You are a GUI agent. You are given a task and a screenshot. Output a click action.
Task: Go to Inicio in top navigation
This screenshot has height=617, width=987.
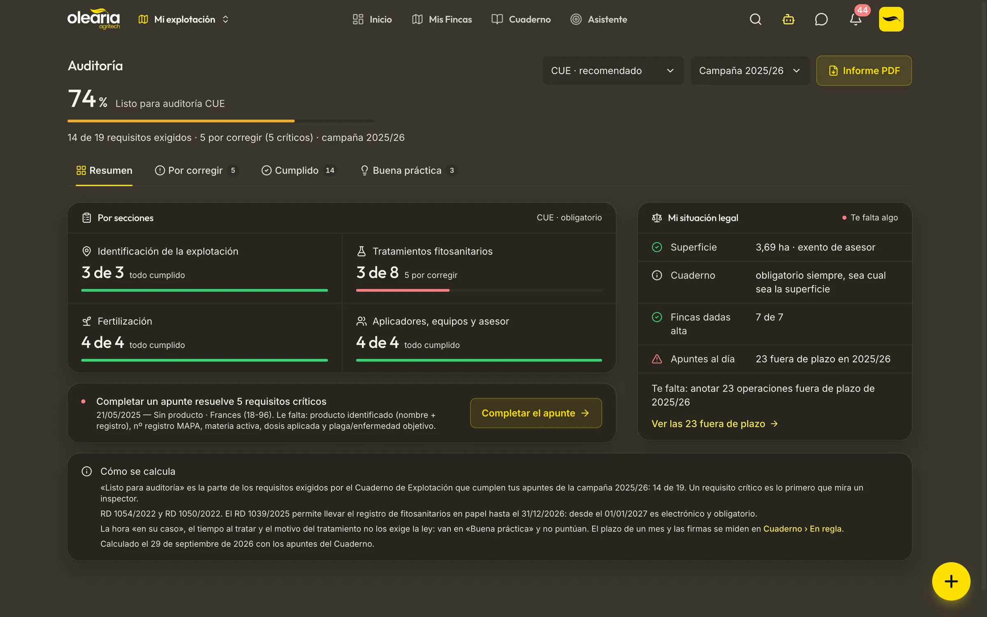(x=372, y=19)
